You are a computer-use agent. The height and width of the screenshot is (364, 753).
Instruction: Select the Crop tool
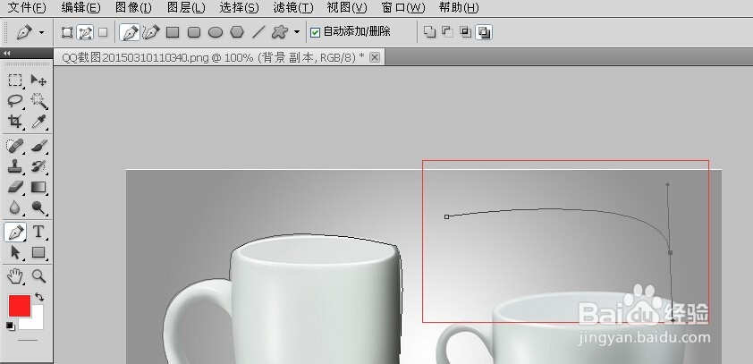[15, 121]
